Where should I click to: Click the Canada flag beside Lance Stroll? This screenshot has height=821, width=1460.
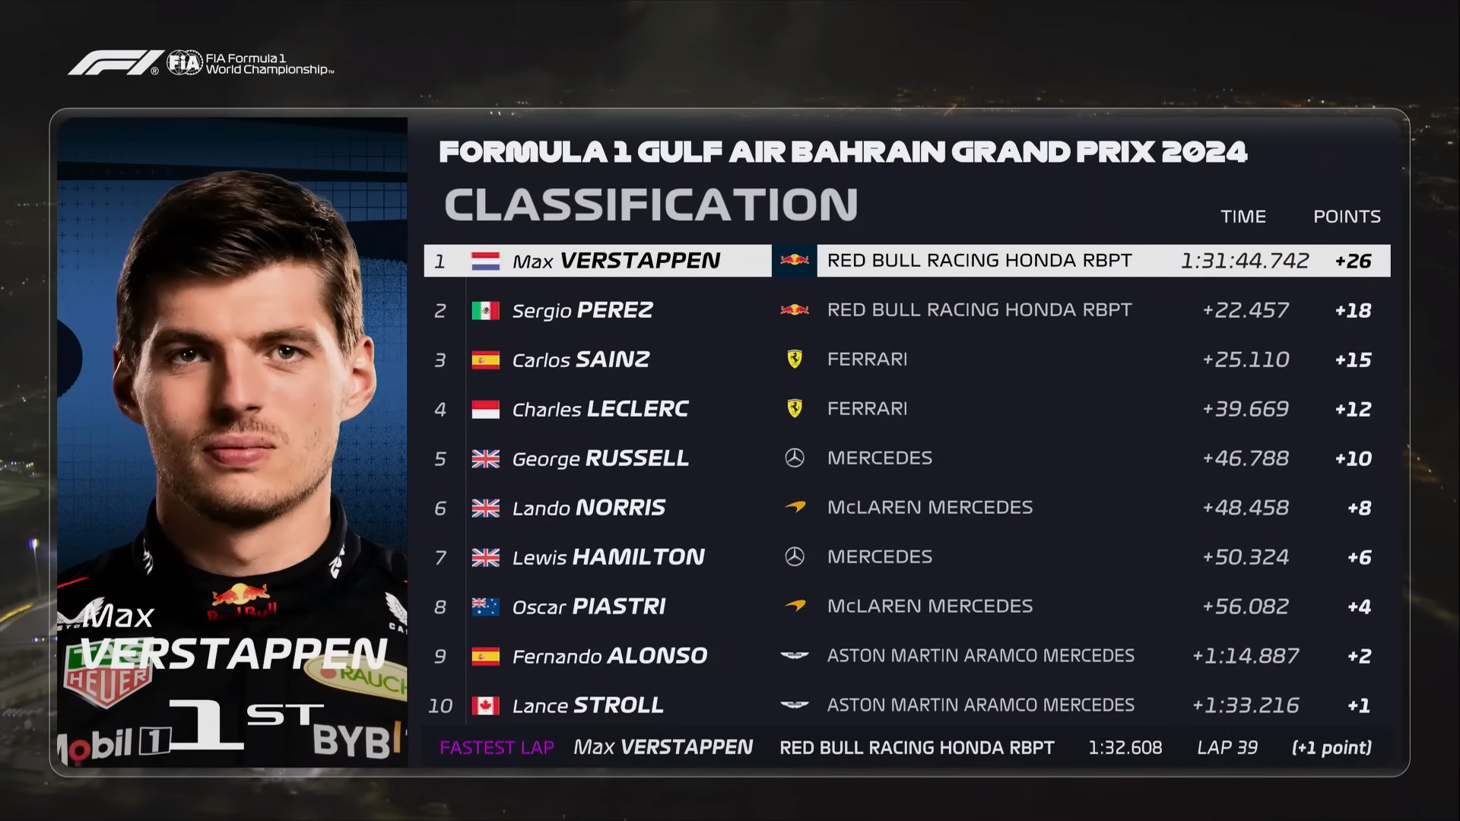485,706
